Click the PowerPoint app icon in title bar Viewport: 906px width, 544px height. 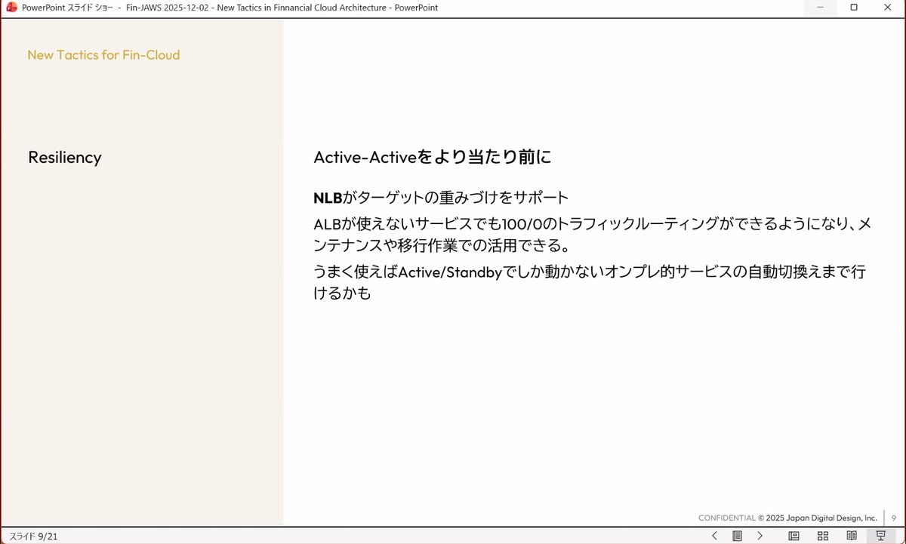[x=11, y=8]
